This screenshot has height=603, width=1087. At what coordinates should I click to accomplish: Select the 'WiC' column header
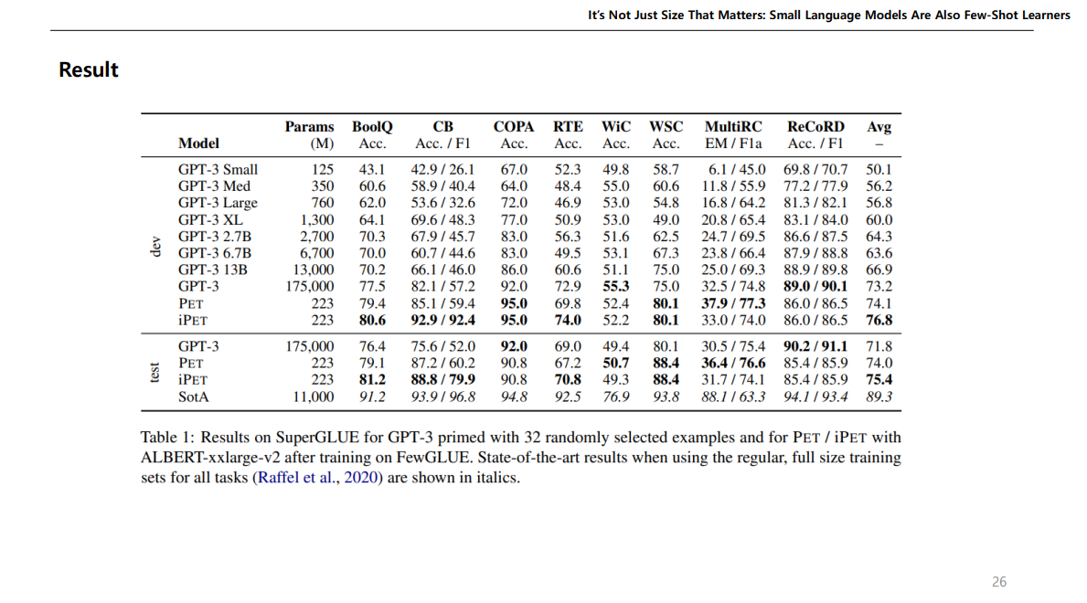click(615, 127)
